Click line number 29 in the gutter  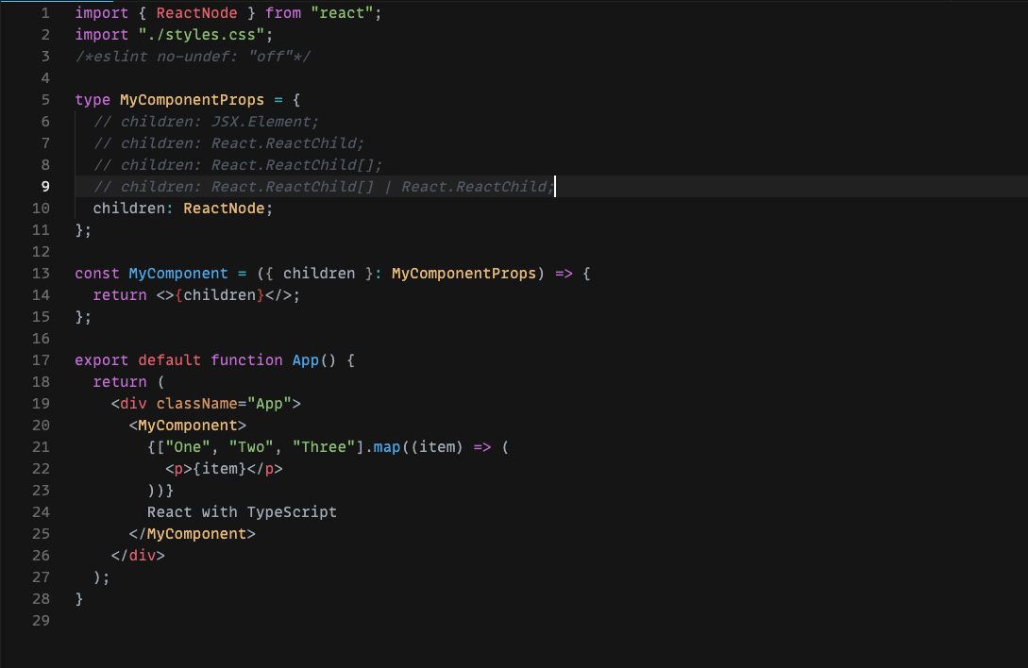41,620
